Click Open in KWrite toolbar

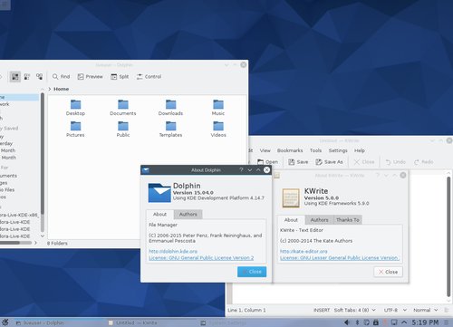[267, 162]
